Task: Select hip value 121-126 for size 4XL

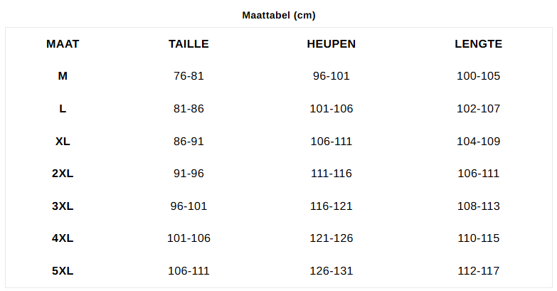Action: (331, 238)
